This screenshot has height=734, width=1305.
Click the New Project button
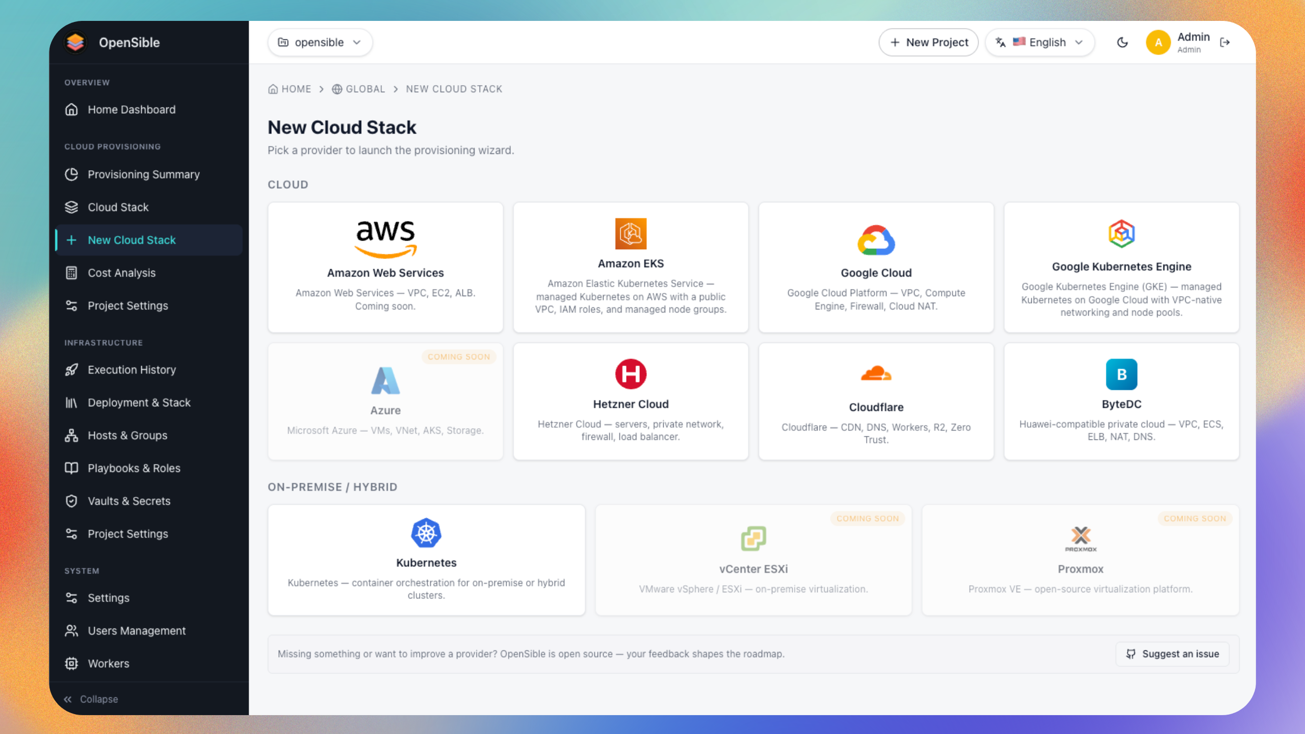point(928,42)
